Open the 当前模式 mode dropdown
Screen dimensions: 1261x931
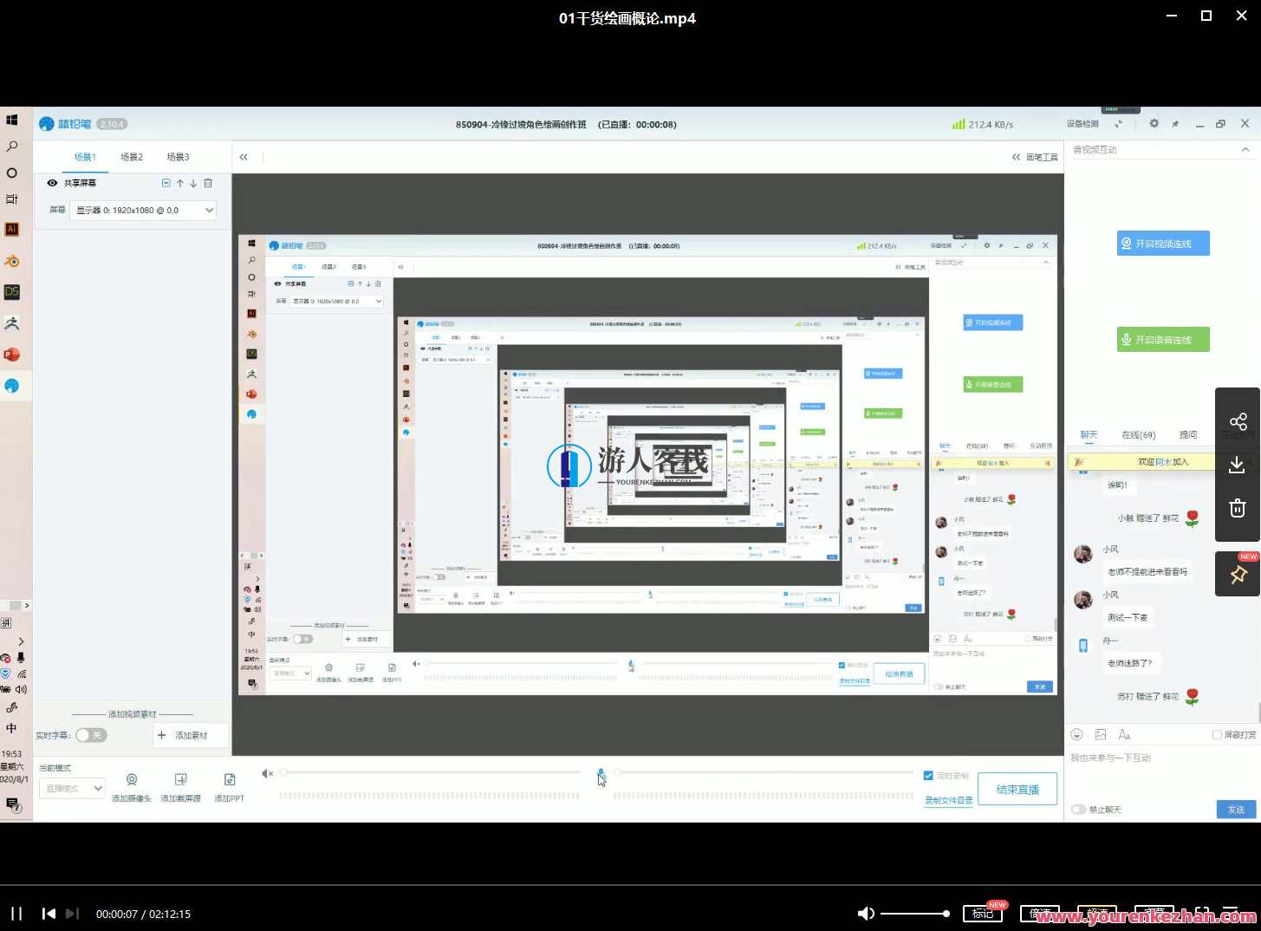[73, 788]
